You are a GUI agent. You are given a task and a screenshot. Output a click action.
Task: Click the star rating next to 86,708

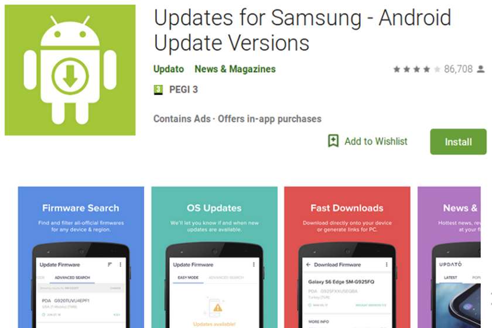click(416, 69)
